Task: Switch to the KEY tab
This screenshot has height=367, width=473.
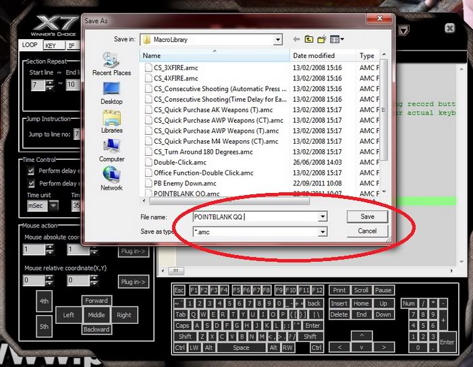Action: pos(54,45)
